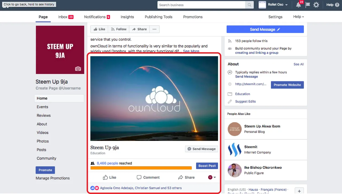Click the camera icon on page photo

coord(78,69)
